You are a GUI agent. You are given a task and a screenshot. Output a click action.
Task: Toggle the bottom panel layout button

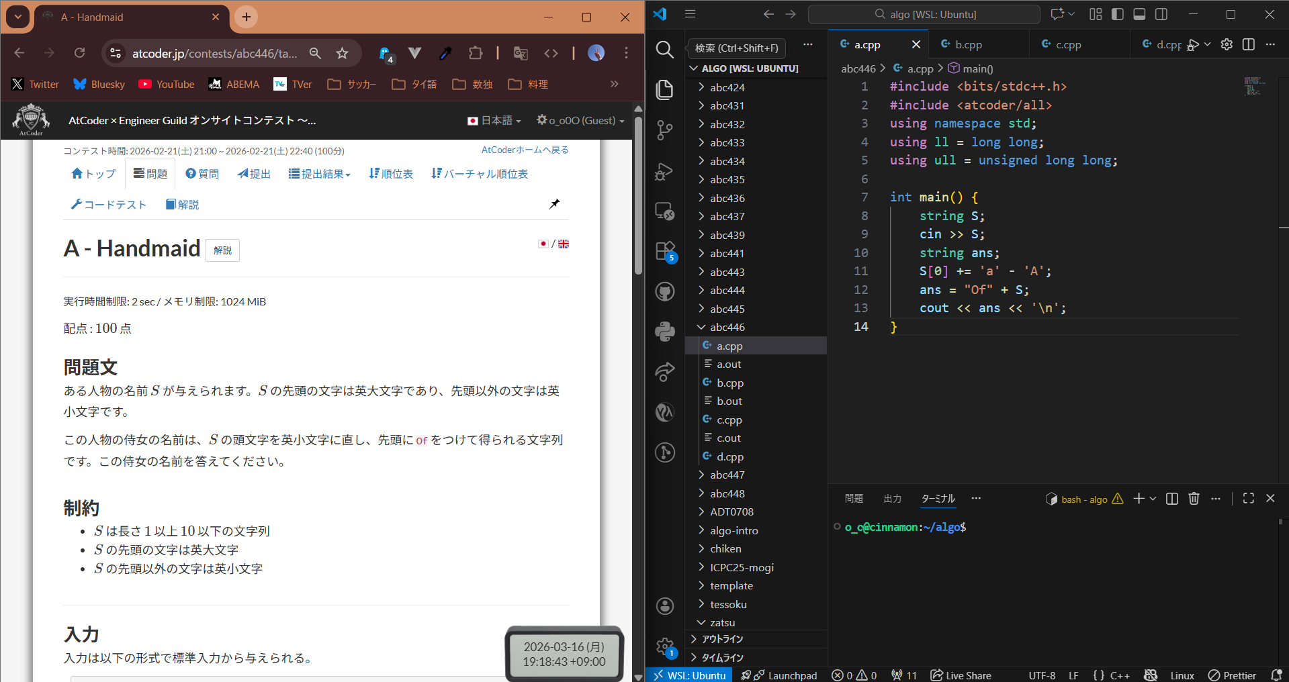[x=1139, y=14]
